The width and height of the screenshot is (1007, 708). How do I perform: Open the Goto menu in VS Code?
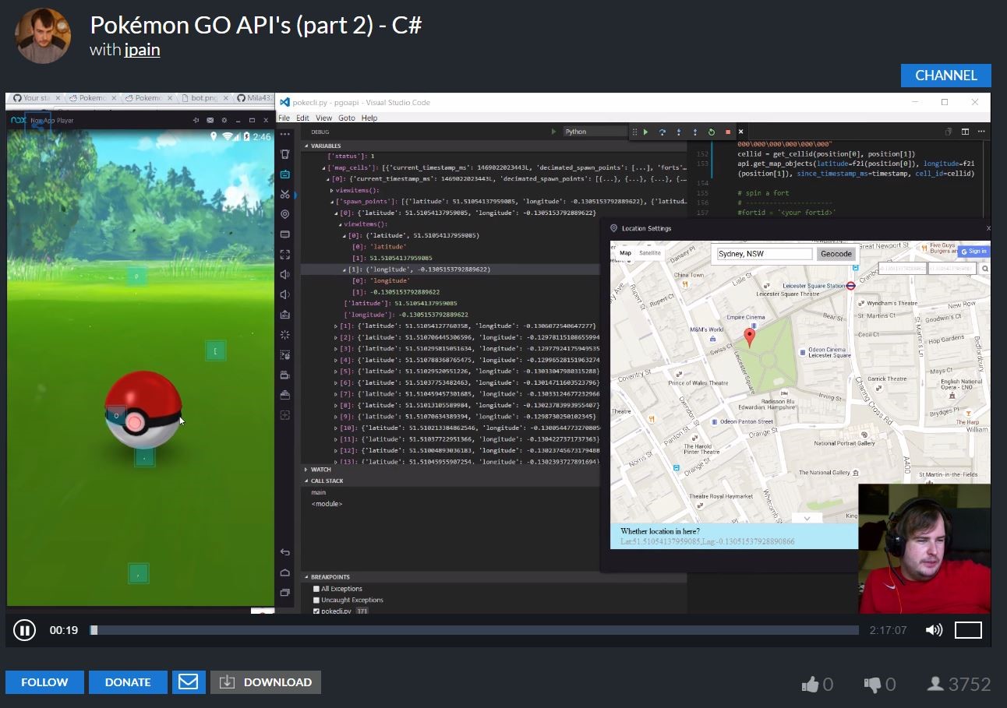point(346,118)
